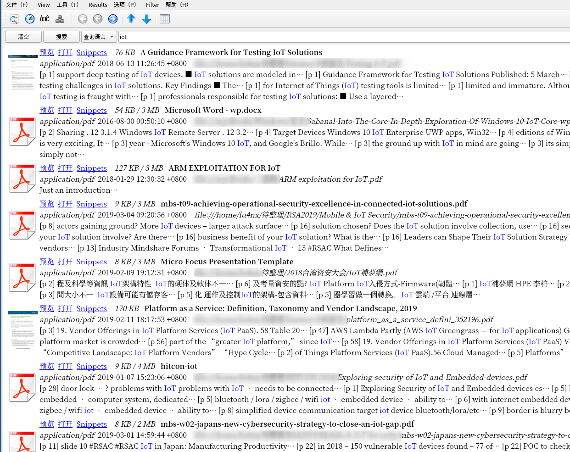Click 预览 for ARM EXPLOITATION result

click(47, 168)
